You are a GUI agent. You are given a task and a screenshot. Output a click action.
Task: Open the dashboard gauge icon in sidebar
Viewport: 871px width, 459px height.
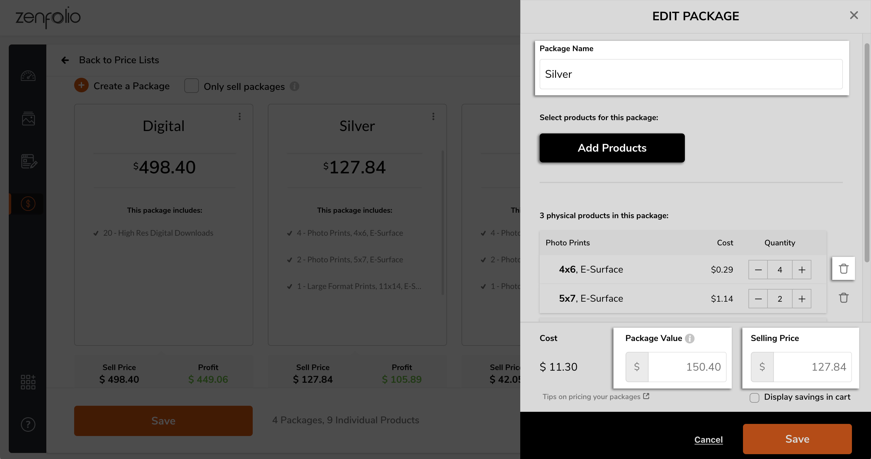[x=28, y=76]
